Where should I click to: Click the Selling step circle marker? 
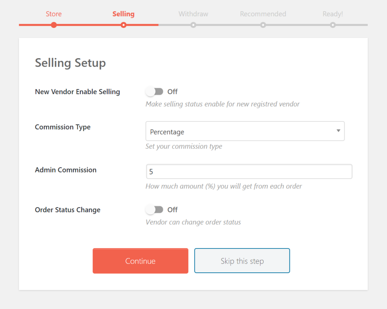tap(124, 25)
